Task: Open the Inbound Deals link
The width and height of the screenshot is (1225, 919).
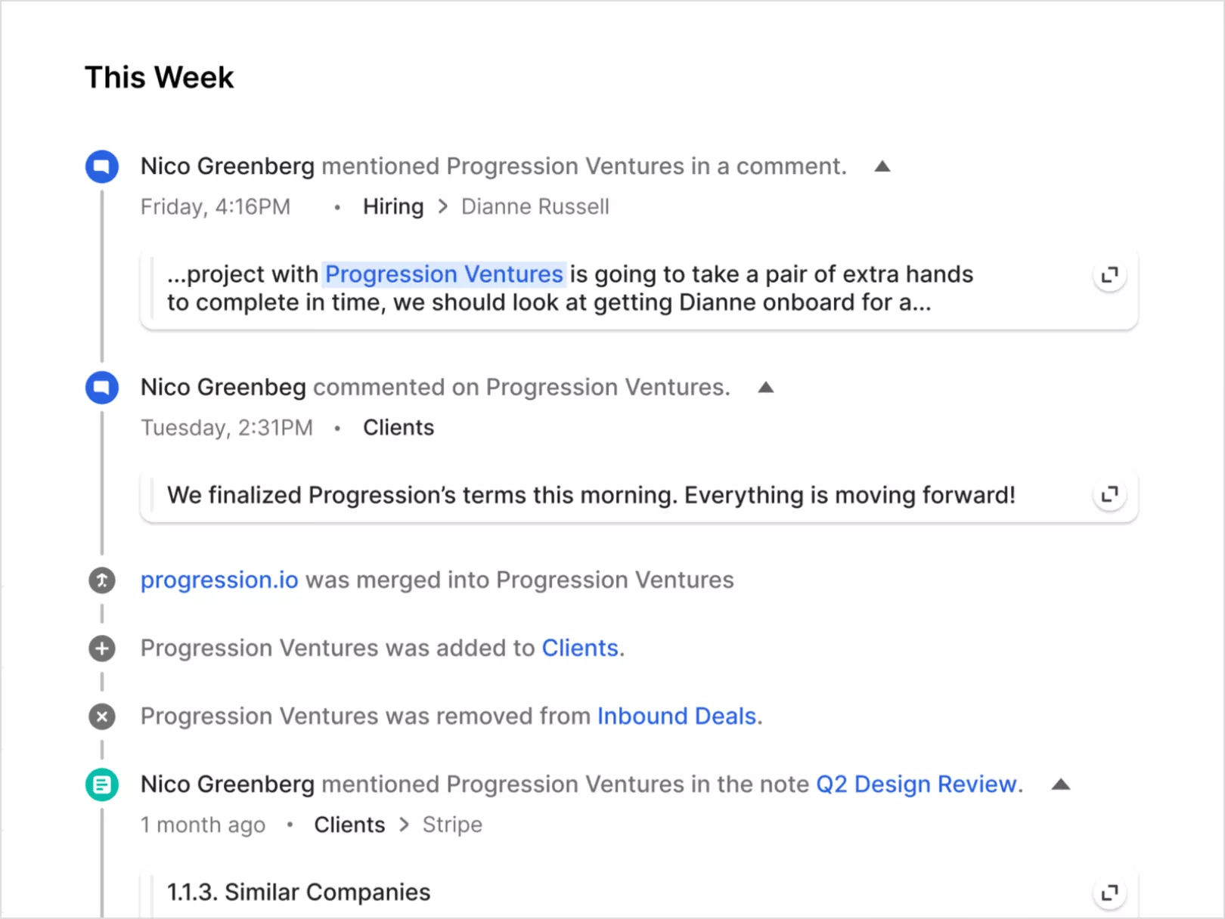Action: point(677,716)
